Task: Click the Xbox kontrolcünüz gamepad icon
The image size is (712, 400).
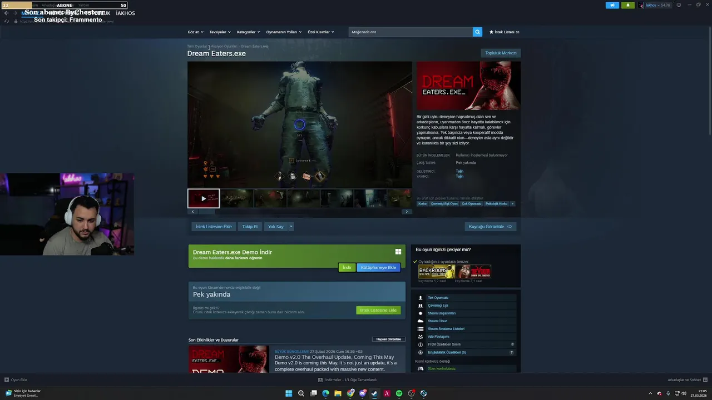Action: (421, 368)
